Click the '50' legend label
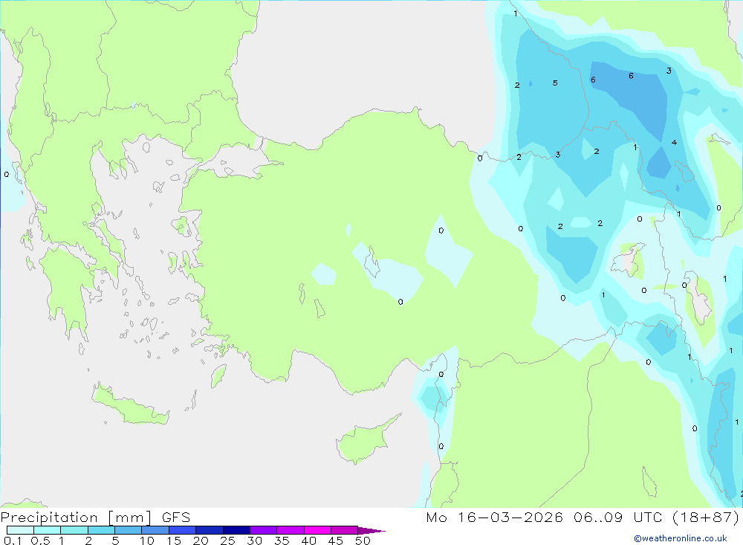This screenshot has height=545, width=743. 363,541
